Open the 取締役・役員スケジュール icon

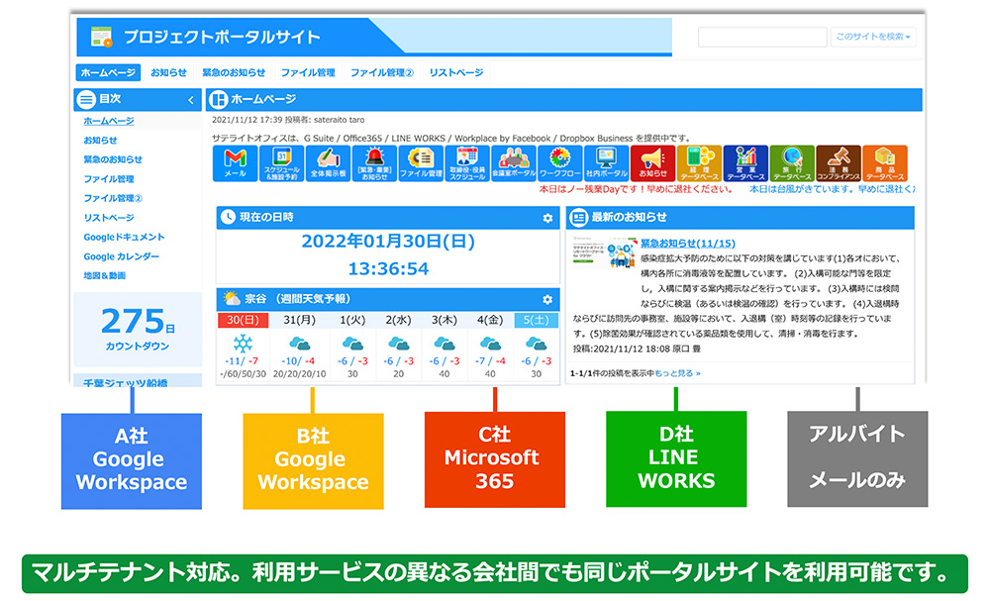467,163
